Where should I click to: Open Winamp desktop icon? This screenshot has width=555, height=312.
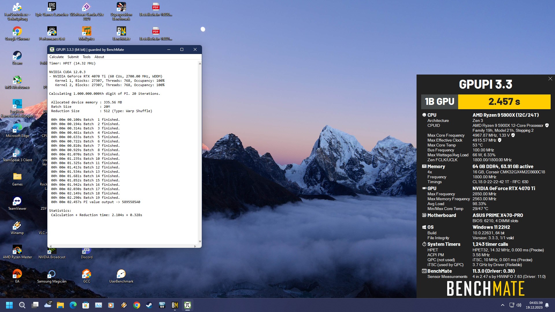(x=17, y=228)
